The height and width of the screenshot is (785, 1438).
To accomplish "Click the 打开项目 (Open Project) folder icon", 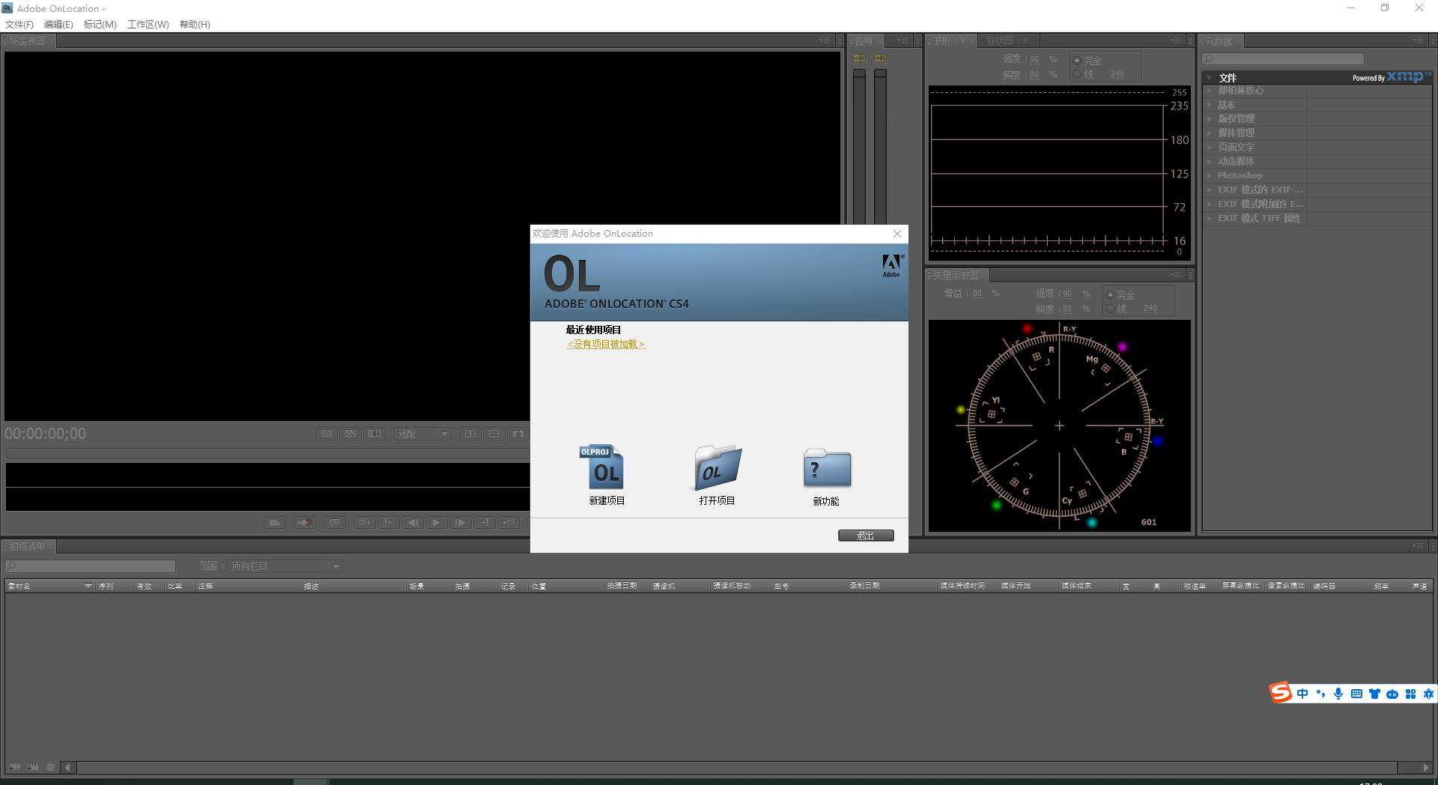I will [x=718, y=467].
